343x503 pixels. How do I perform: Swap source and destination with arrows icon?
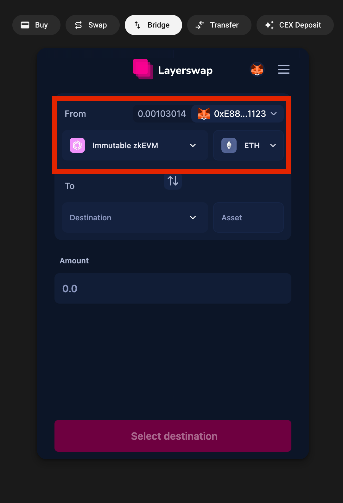point(173,181)
